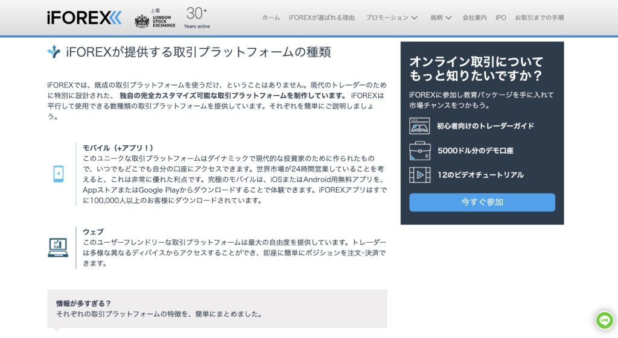618x338 pixels.
Task: Click the 30+ Years active badge
Action: click(x=197, y=17)
